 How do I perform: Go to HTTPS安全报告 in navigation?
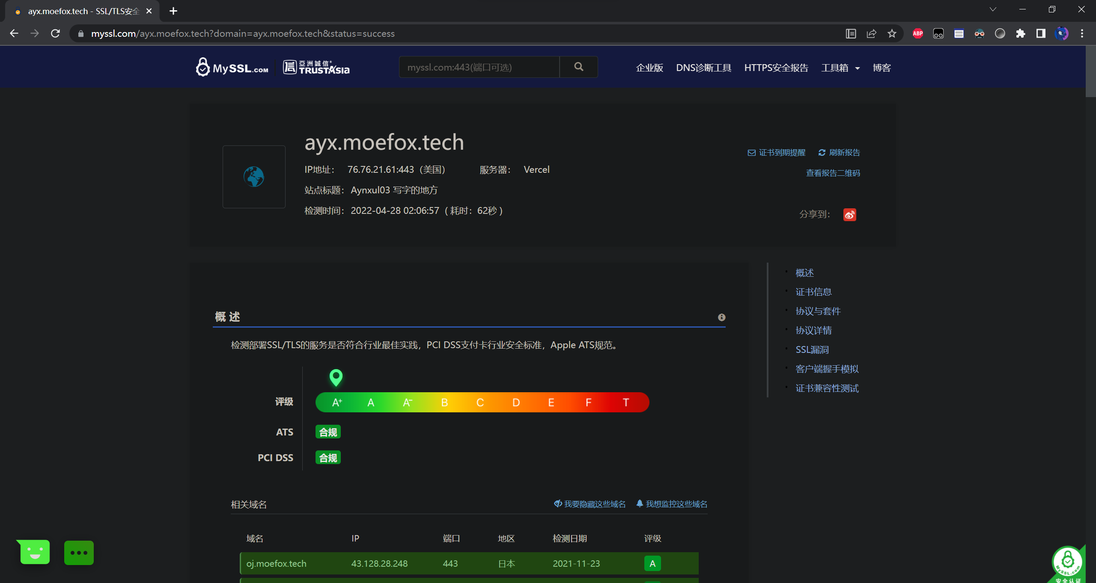pyautogui.click(x=776, y=68)
